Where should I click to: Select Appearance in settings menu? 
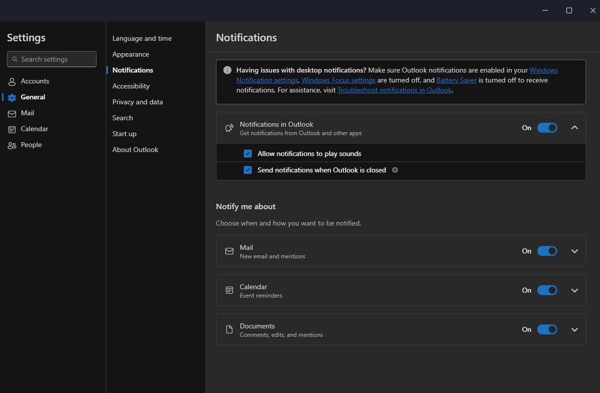click(130, 54)
